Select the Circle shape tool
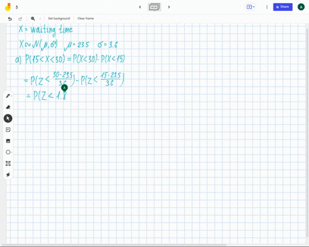This screenshot has height=247, width=309. pyautogui.click(x=8, y=152)
